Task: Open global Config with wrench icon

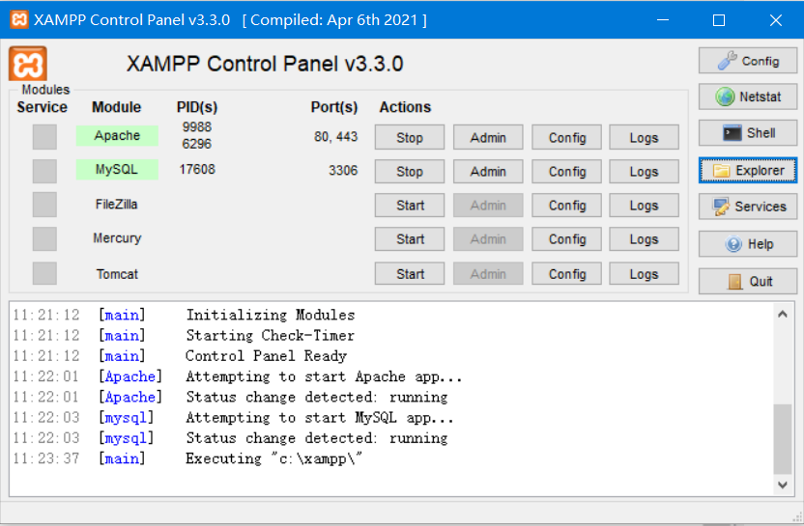Action: click(748, 61)
